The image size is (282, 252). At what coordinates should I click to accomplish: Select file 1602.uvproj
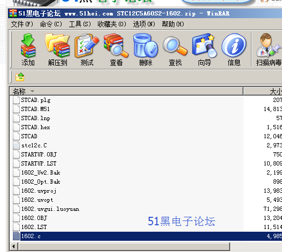click(x=39, y=191)
